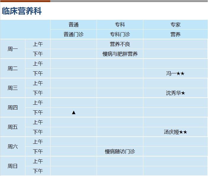The image size is (208, 176).
Task: Open 慢病与肥胖营养 clinic entry
Action: [120, 54]
